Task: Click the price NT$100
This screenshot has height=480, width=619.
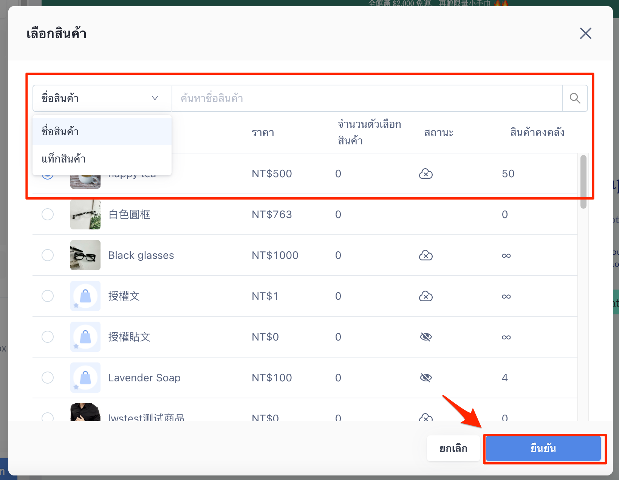Action: [x=272, y=378]
